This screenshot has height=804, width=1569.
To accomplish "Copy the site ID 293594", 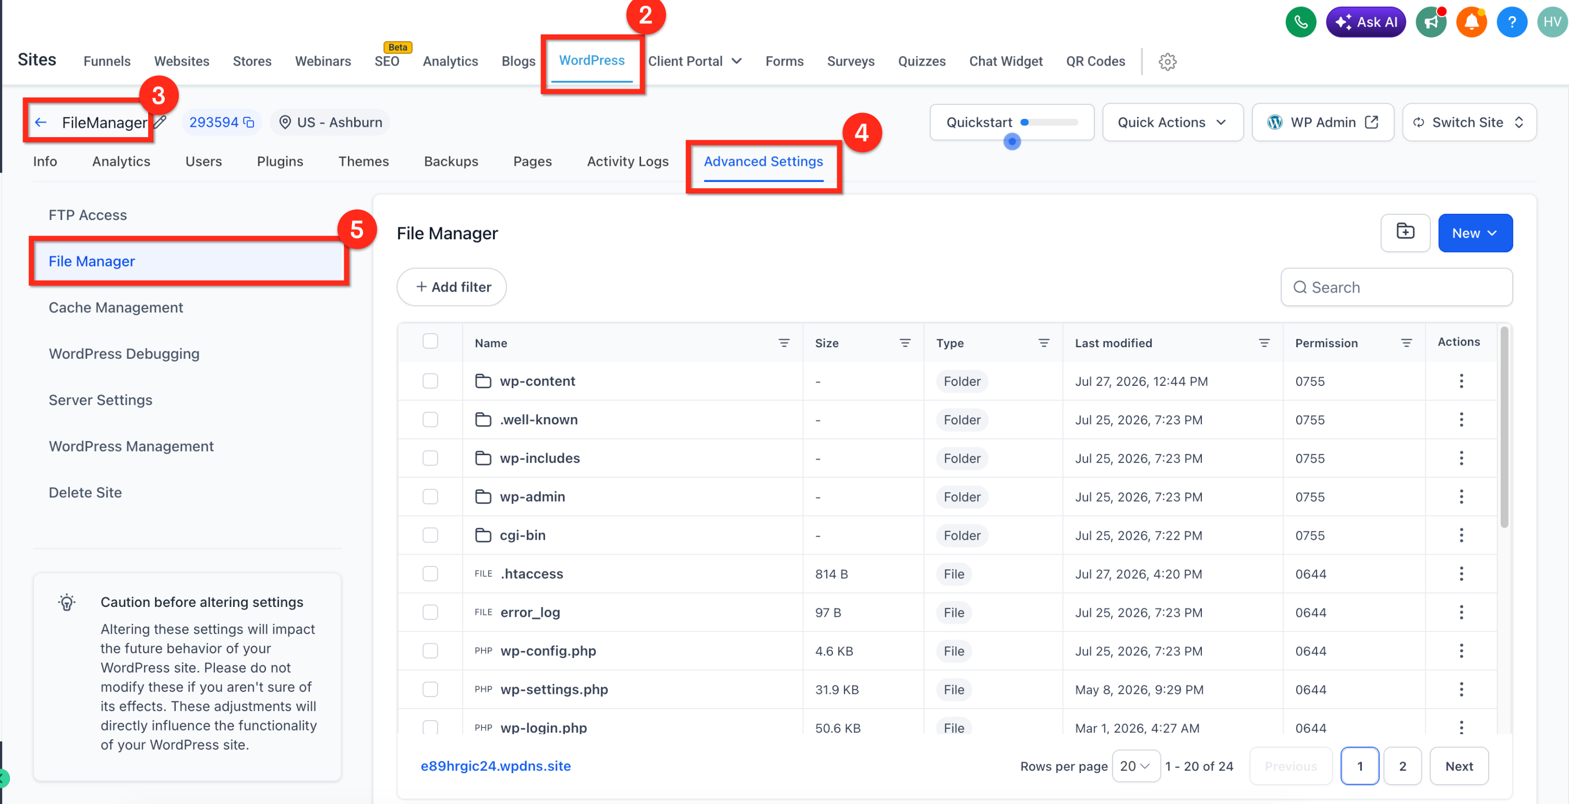I will (x=249, y=123).
